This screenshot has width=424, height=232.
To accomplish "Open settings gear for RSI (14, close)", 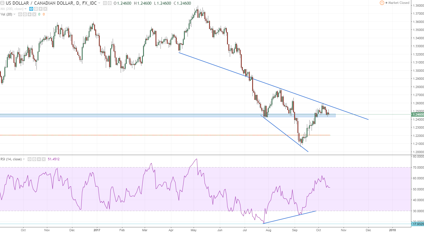I will pyautogui.click(x=34, y=159).
